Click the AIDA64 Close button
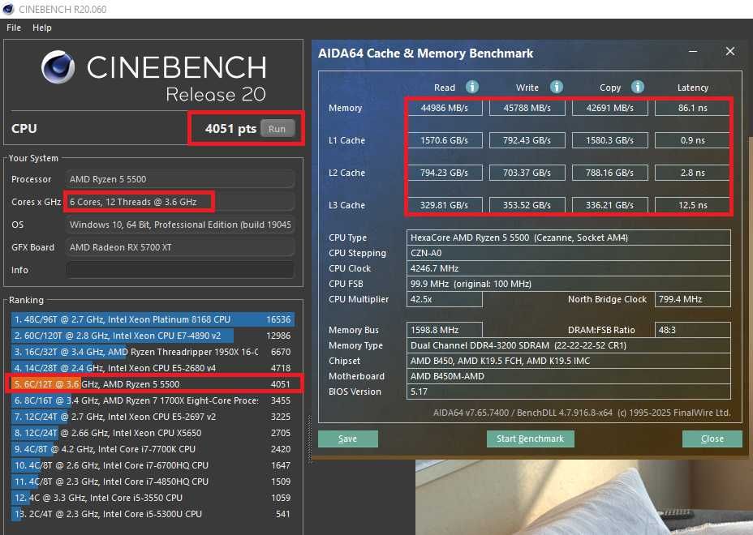Screen dimensions: 753x535 (712, 439)
